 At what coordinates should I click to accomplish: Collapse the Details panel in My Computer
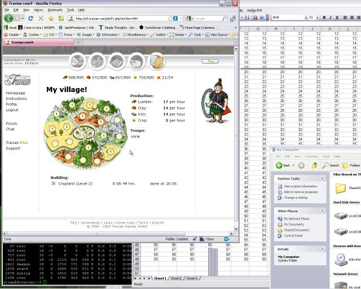pyautogui.click(x=322, y=249)
